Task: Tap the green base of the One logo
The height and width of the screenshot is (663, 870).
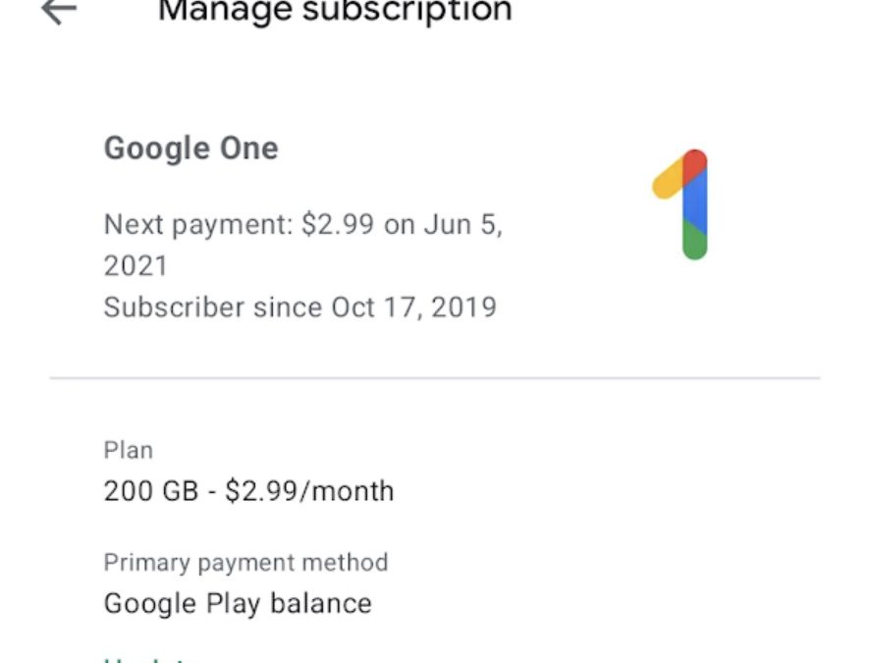Action: 694,243
